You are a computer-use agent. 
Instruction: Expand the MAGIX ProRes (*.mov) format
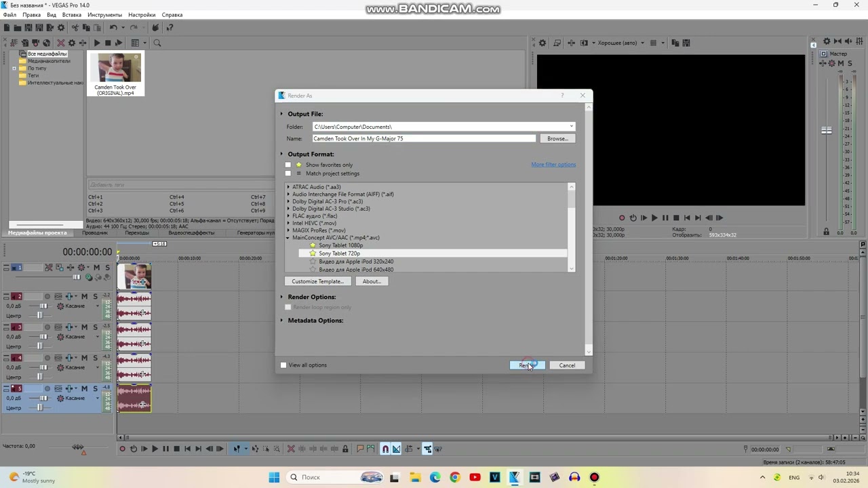[x=288, y=230]
